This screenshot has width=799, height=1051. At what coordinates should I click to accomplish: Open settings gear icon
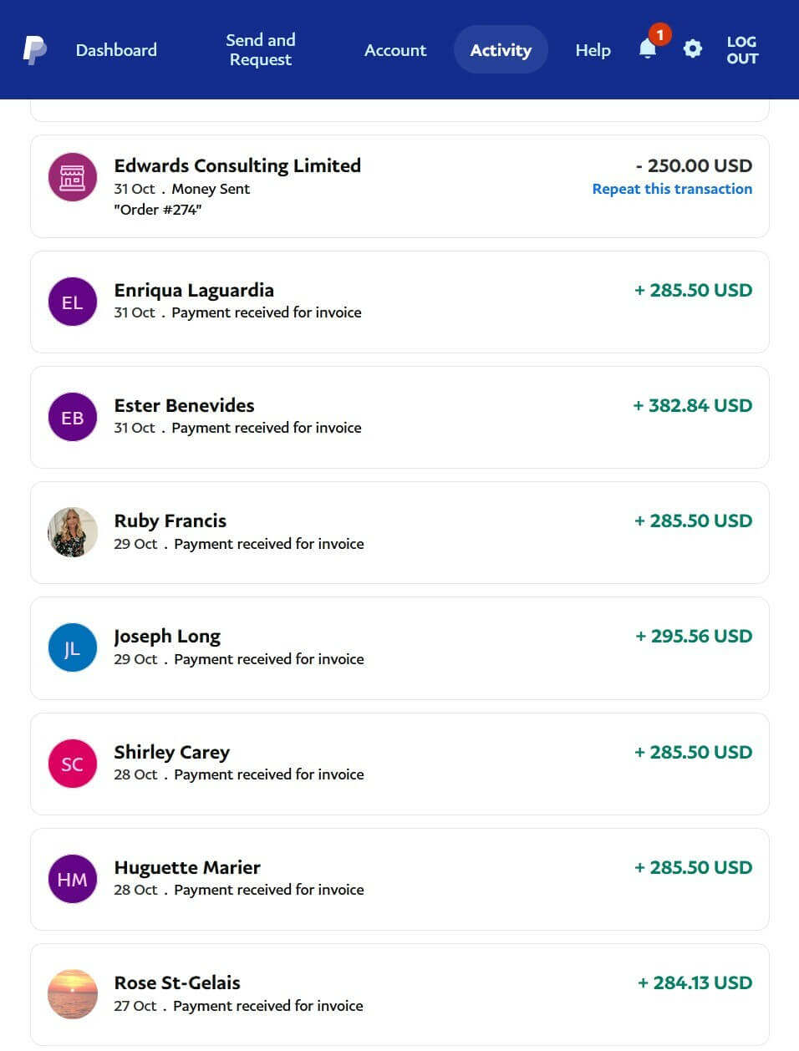(x=693, y=48)
